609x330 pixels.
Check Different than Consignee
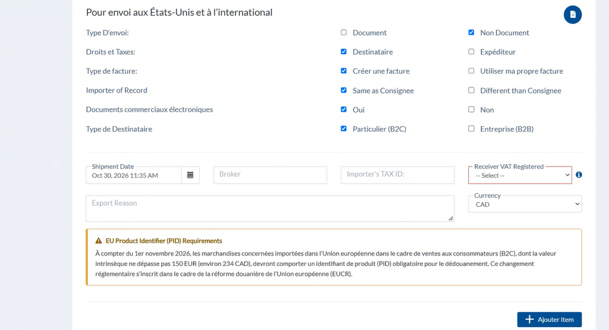click(x=471, y=90)
